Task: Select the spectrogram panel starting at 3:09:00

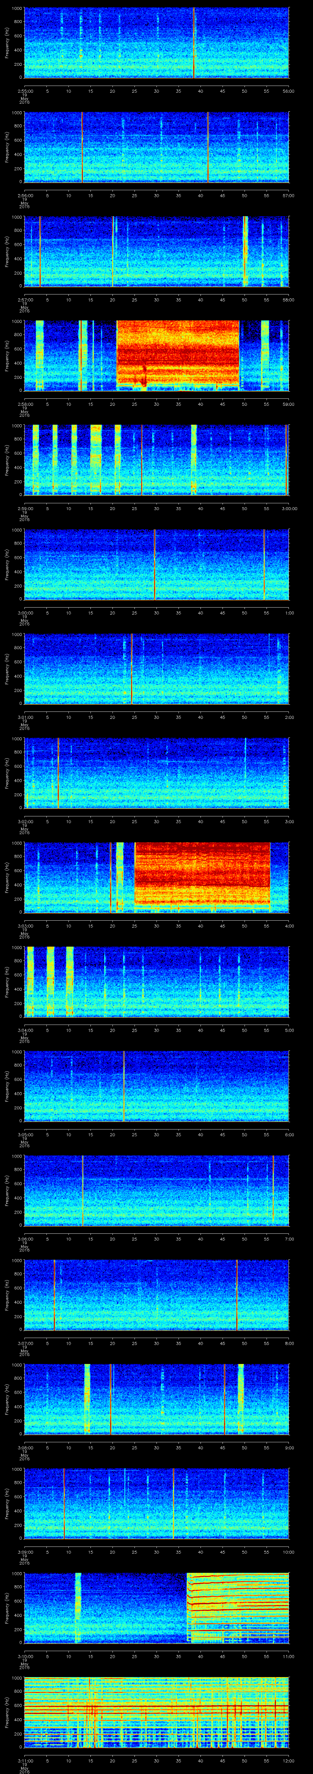Action: pyautogui.click(x=156, y=1503)
